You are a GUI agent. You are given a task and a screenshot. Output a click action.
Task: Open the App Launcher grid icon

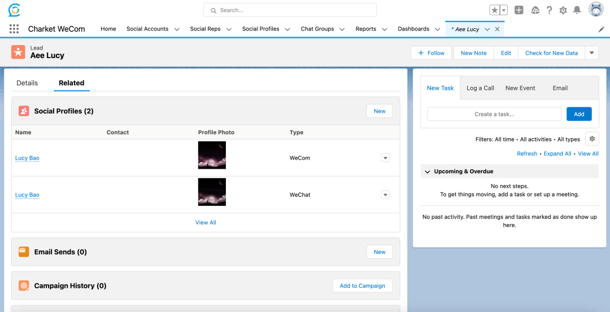(x=14, y=29)
